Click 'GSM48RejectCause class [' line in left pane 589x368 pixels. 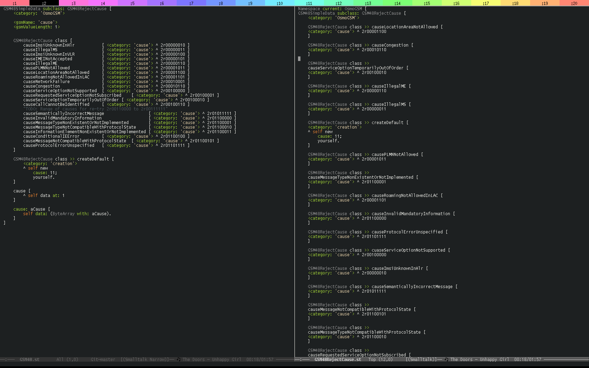point(43,41)
